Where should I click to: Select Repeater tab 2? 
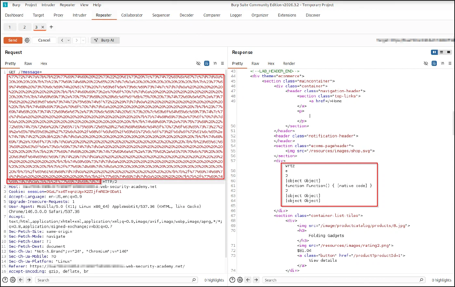pos(24,27)
